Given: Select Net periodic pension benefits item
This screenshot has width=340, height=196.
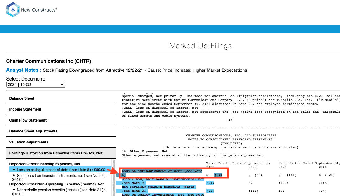Looking at the screenshot, I should coord(58,192).
